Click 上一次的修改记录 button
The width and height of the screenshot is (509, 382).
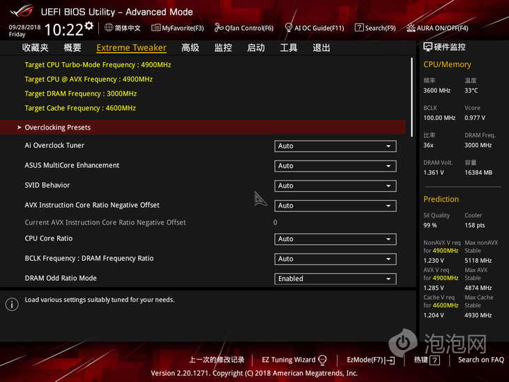[x=217, y=360]
